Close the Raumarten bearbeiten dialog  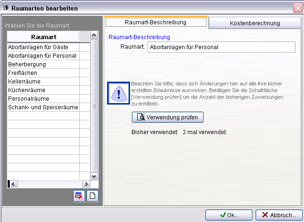point(297,8)
